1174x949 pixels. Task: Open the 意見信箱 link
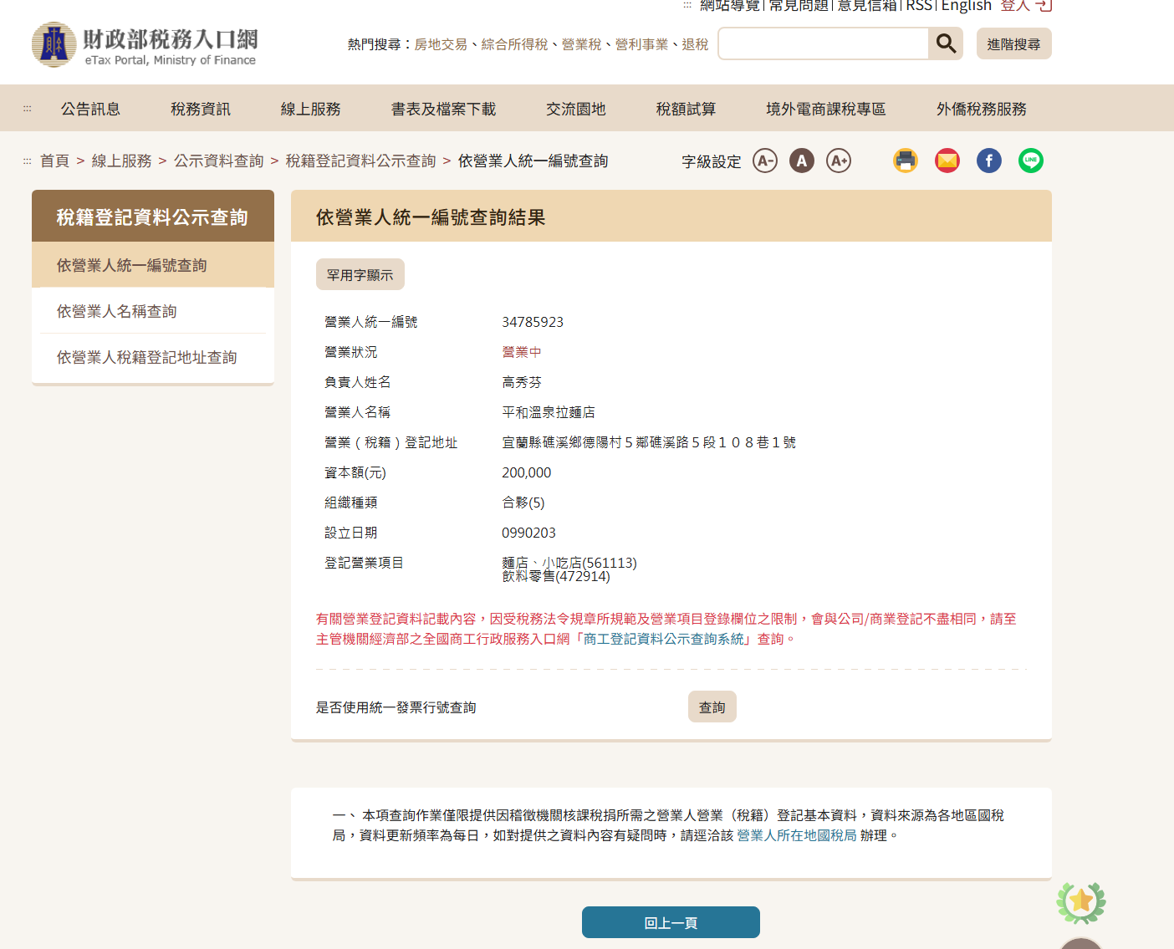[x=868, y=6]
